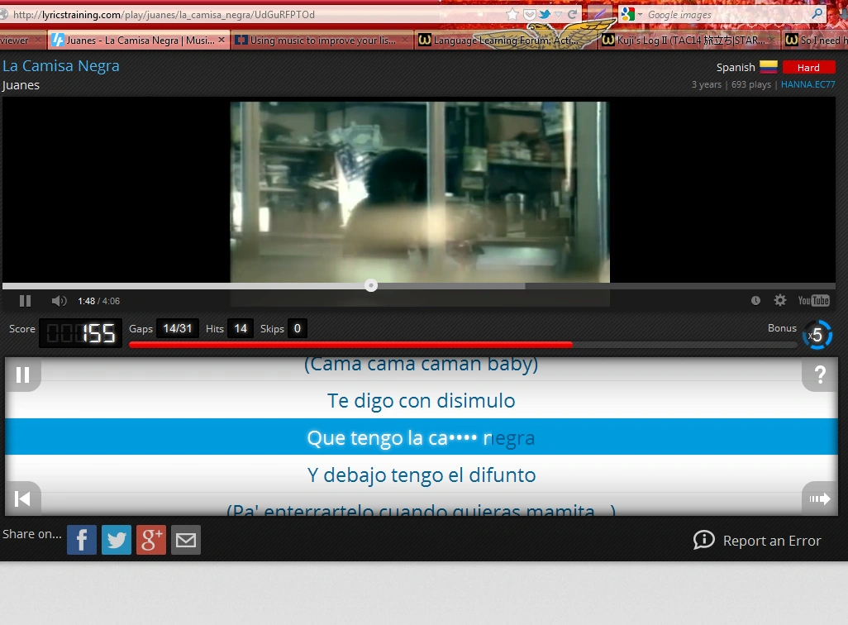
Task: Share on Facebook
Action: click(x=82, y=540)
